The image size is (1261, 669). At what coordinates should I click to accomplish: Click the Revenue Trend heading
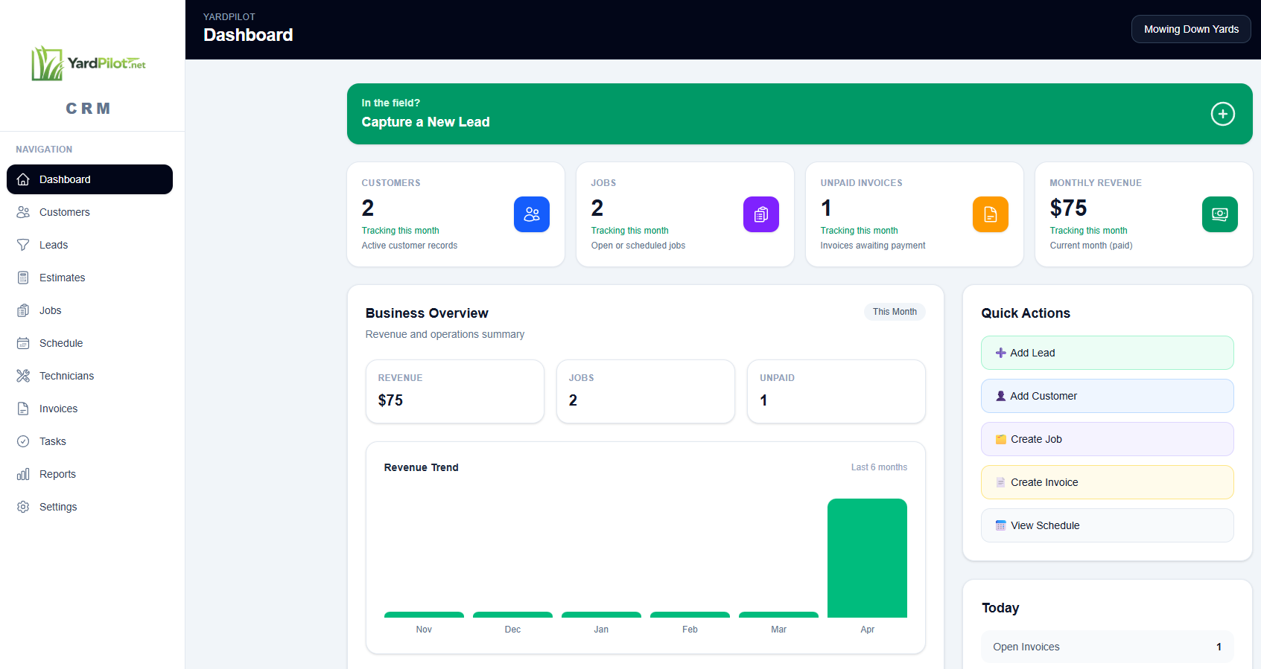(421, 467)
